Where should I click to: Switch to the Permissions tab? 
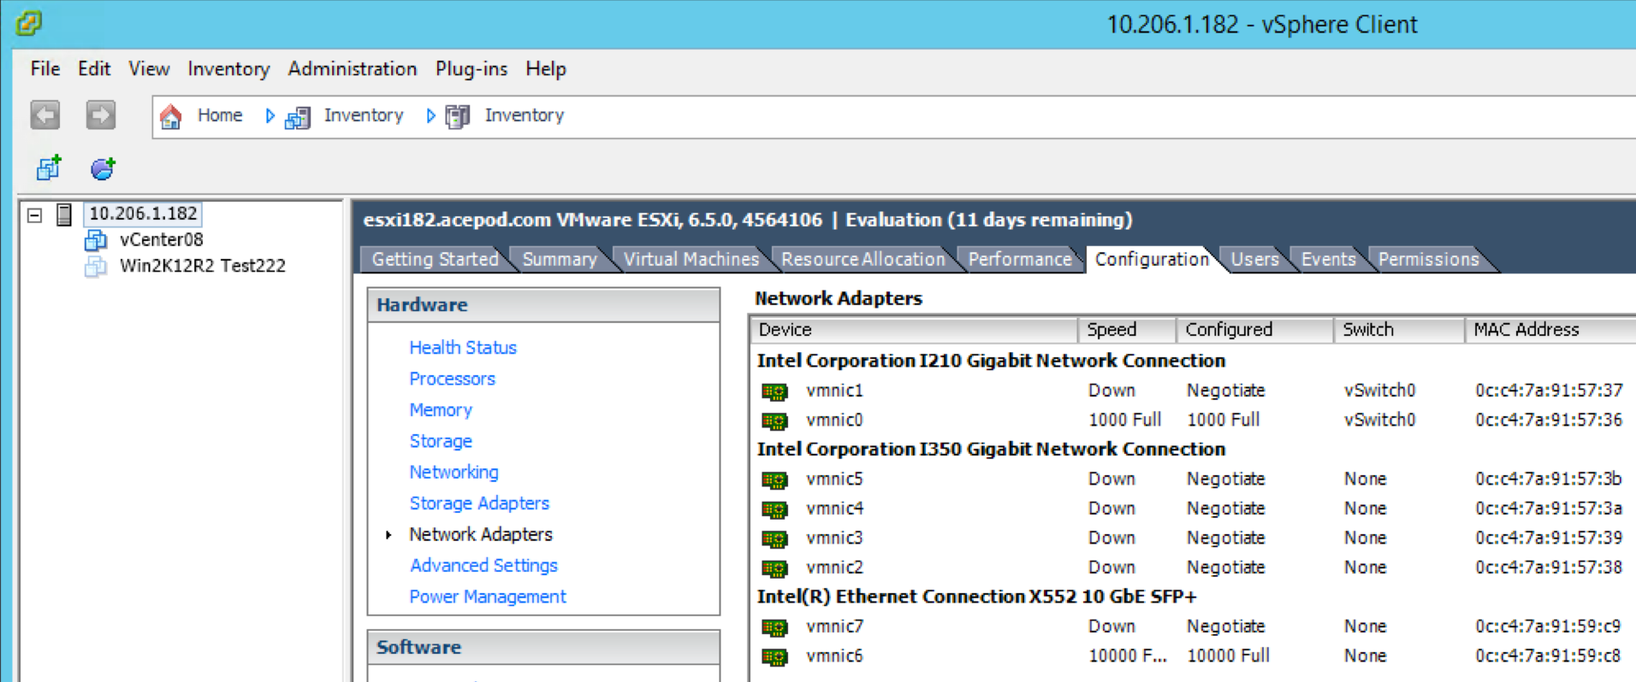click(1428, 259)
